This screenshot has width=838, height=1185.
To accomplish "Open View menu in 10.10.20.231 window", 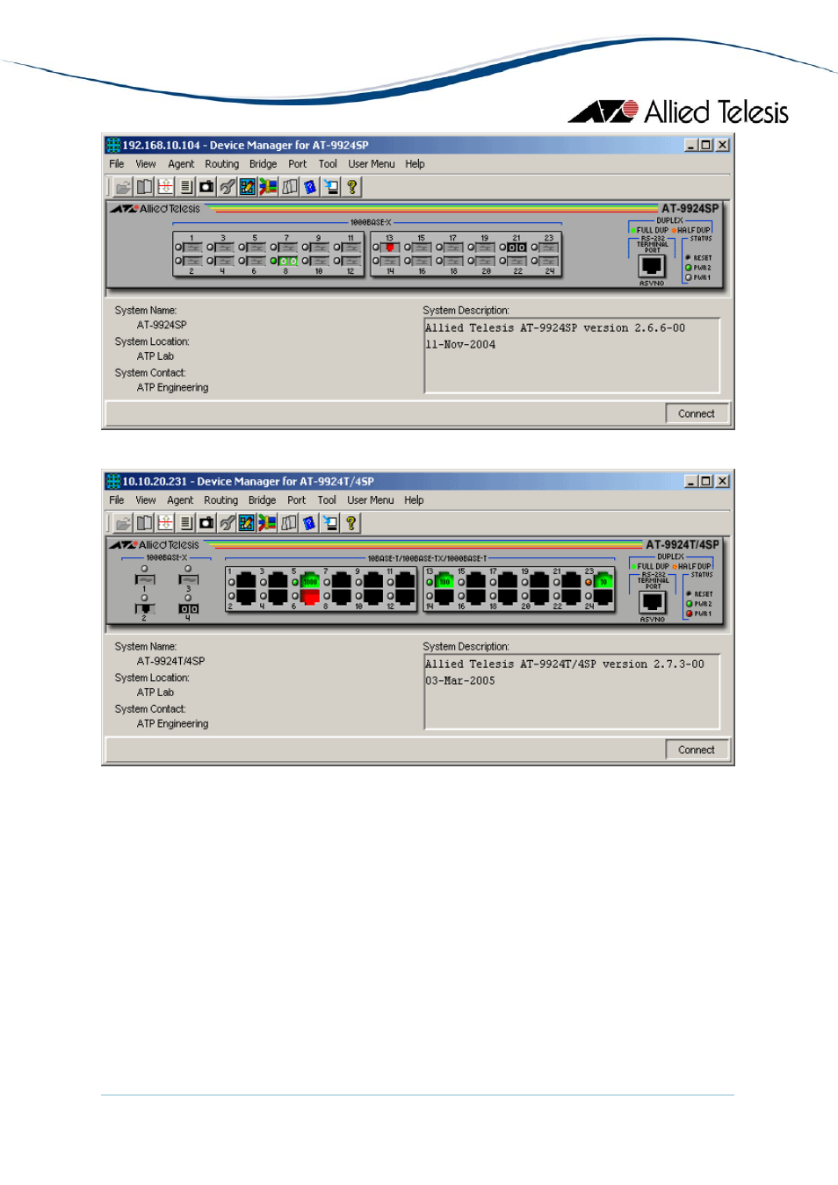I will [x=146, y=500].
